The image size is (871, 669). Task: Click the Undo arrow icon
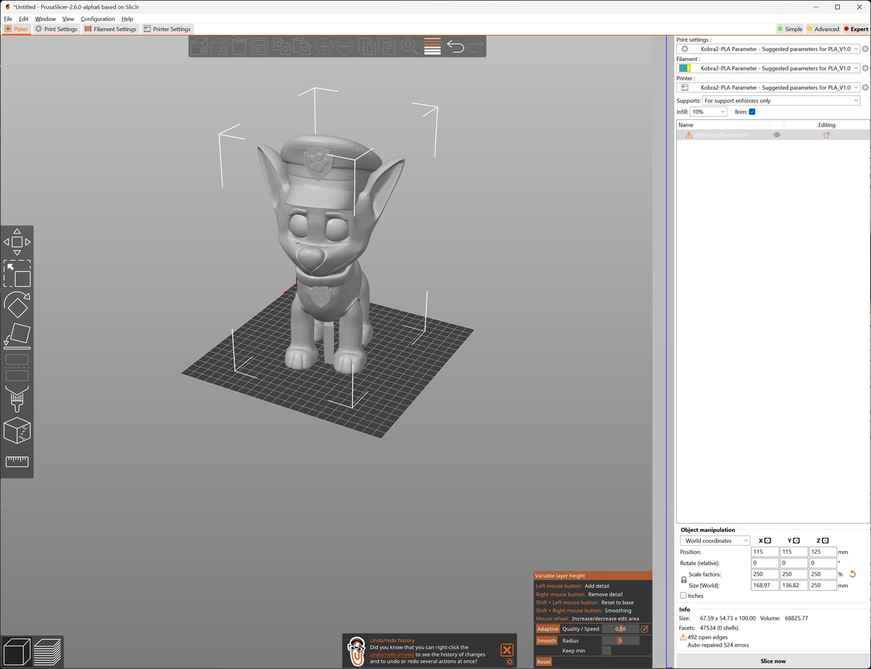pyautogui.click(x=456, y=47)
